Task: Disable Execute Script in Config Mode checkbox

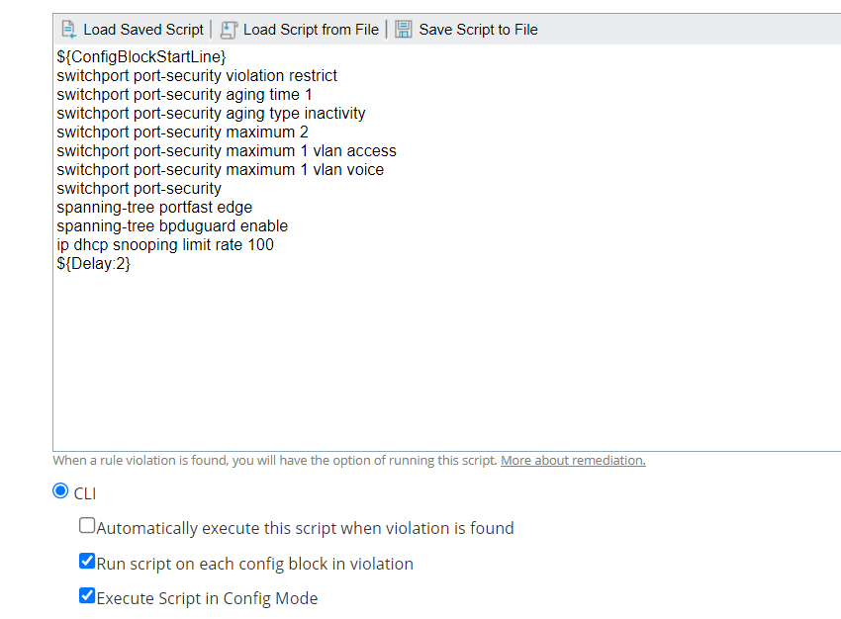Action: [x=87, y=597]
